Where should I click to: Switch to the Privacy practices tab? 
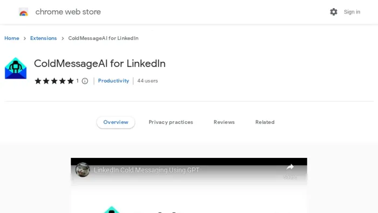click(x=171, y=122)
